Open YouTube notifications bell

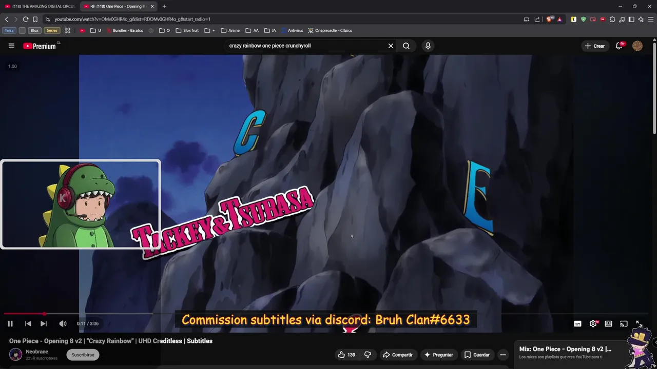[619, 46]
